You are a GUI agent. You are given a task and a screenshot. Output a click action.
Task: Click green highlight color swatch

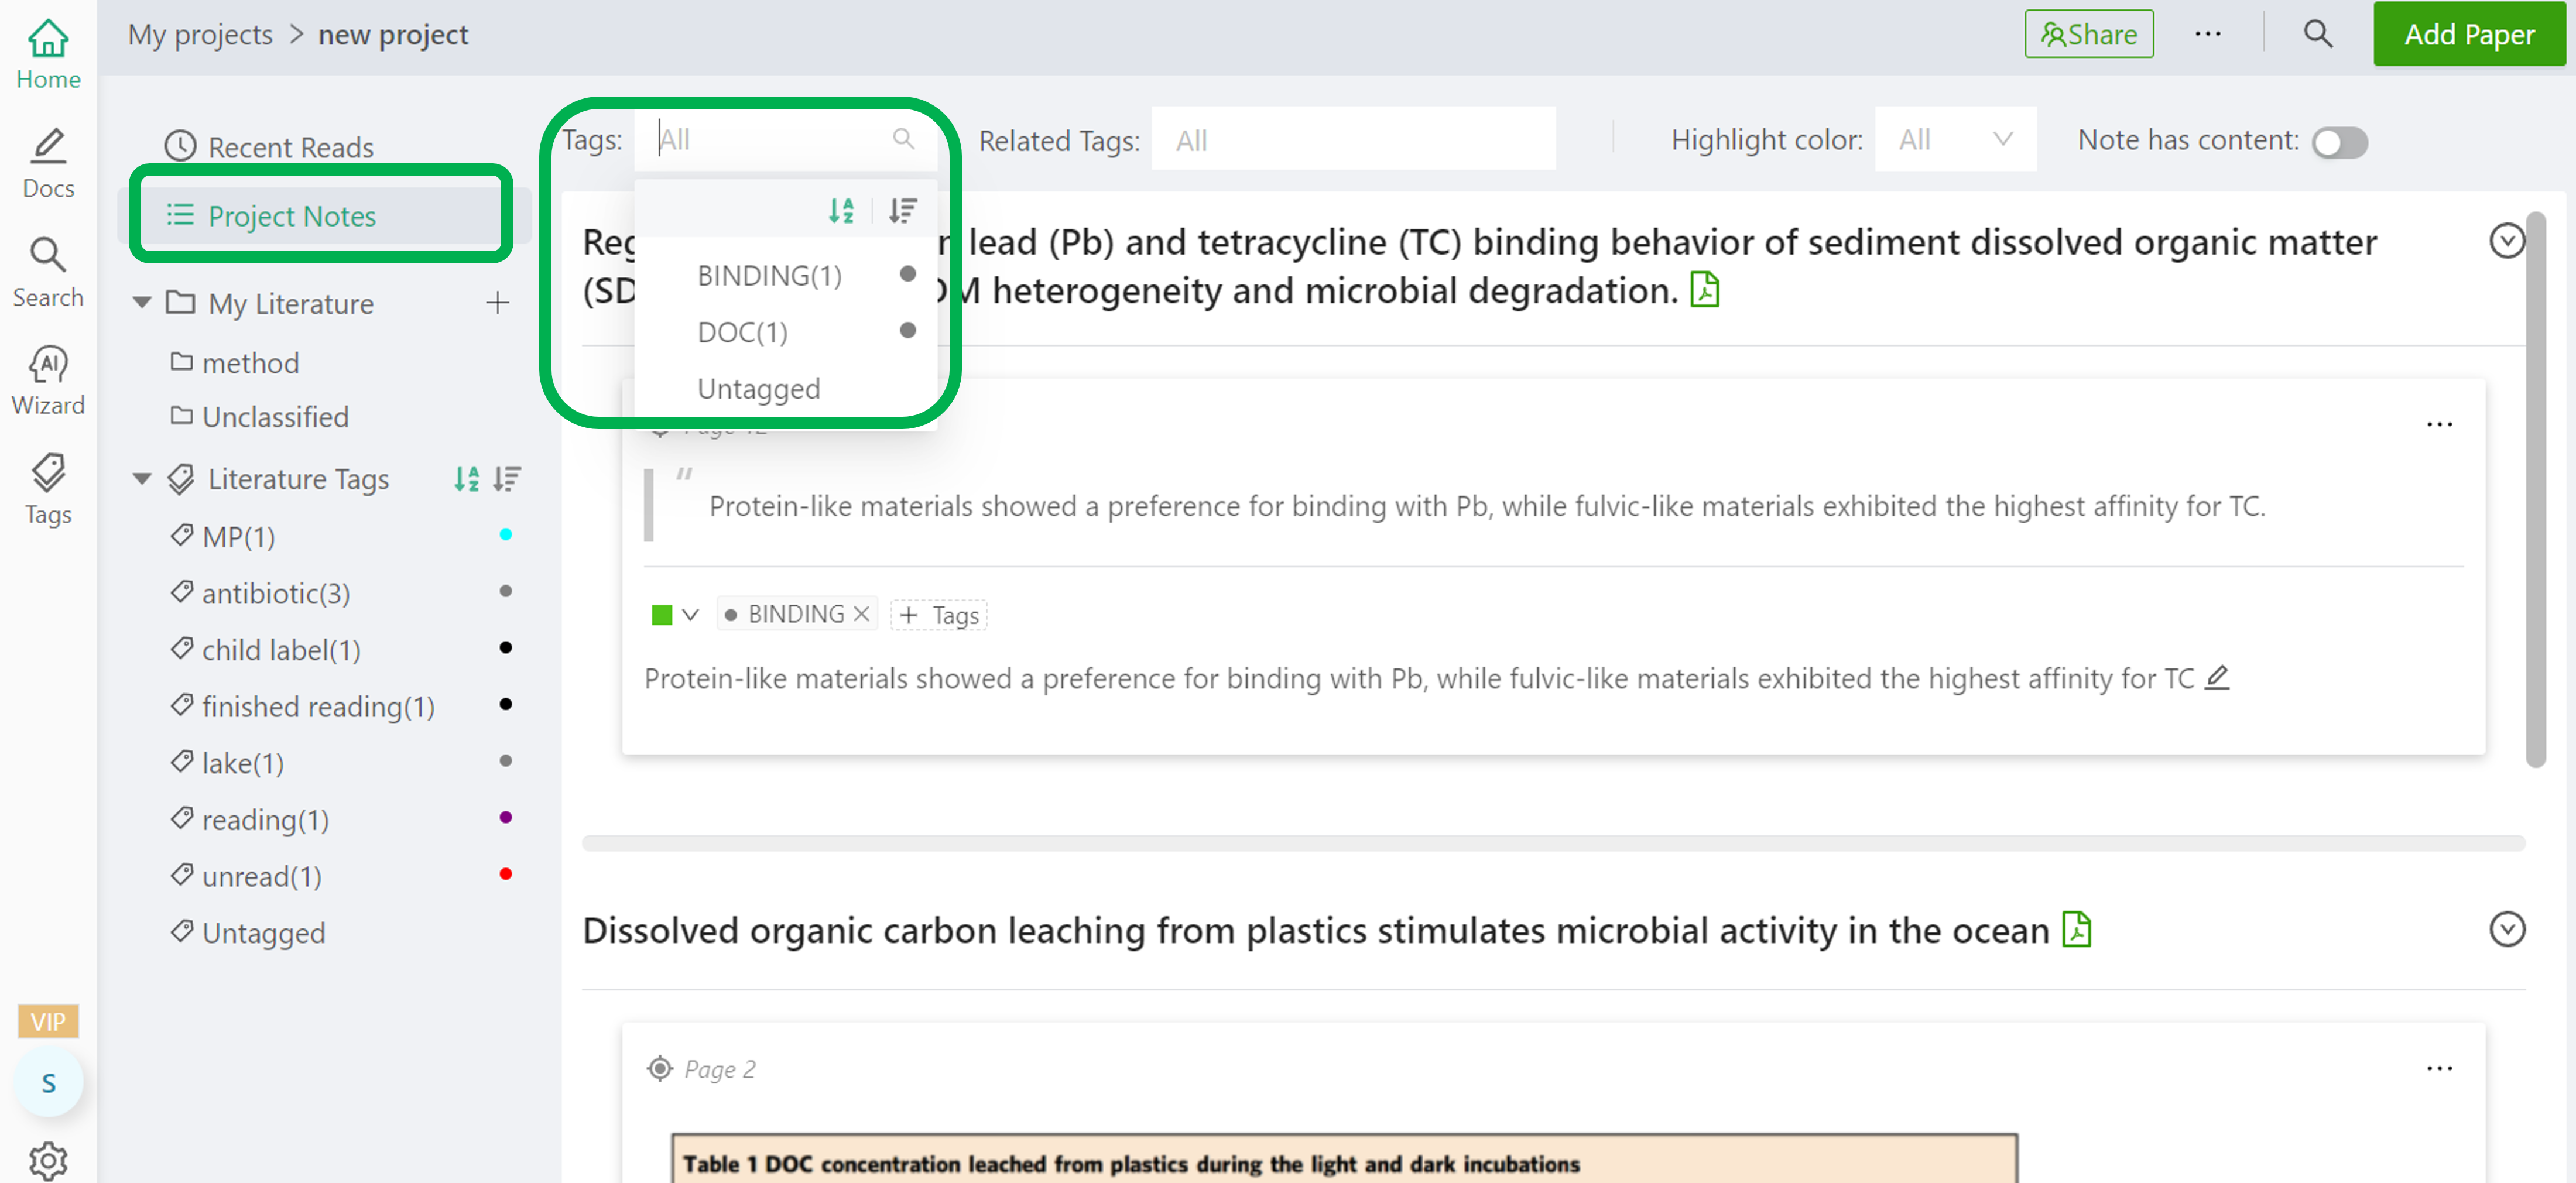tap(661, 614)
